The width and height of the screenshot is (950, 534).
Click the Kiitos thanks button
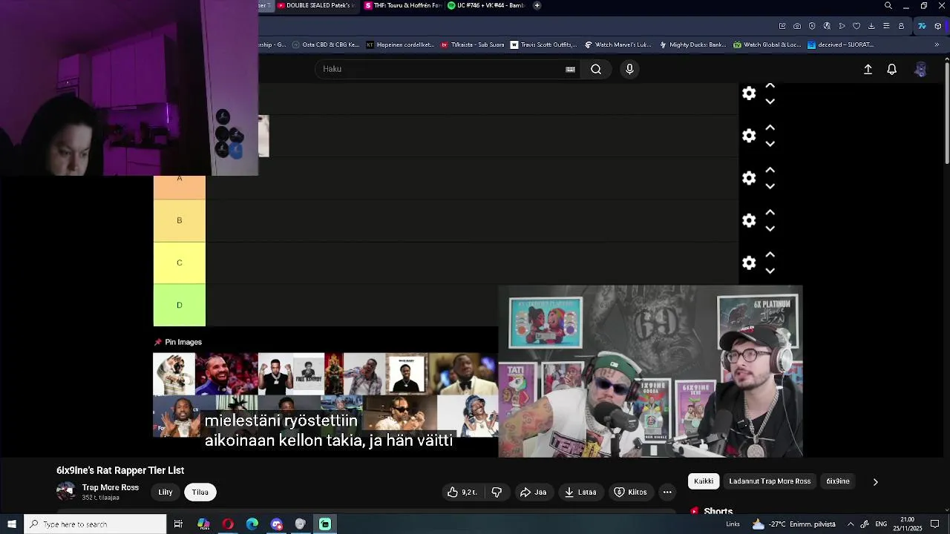point(630,492)
